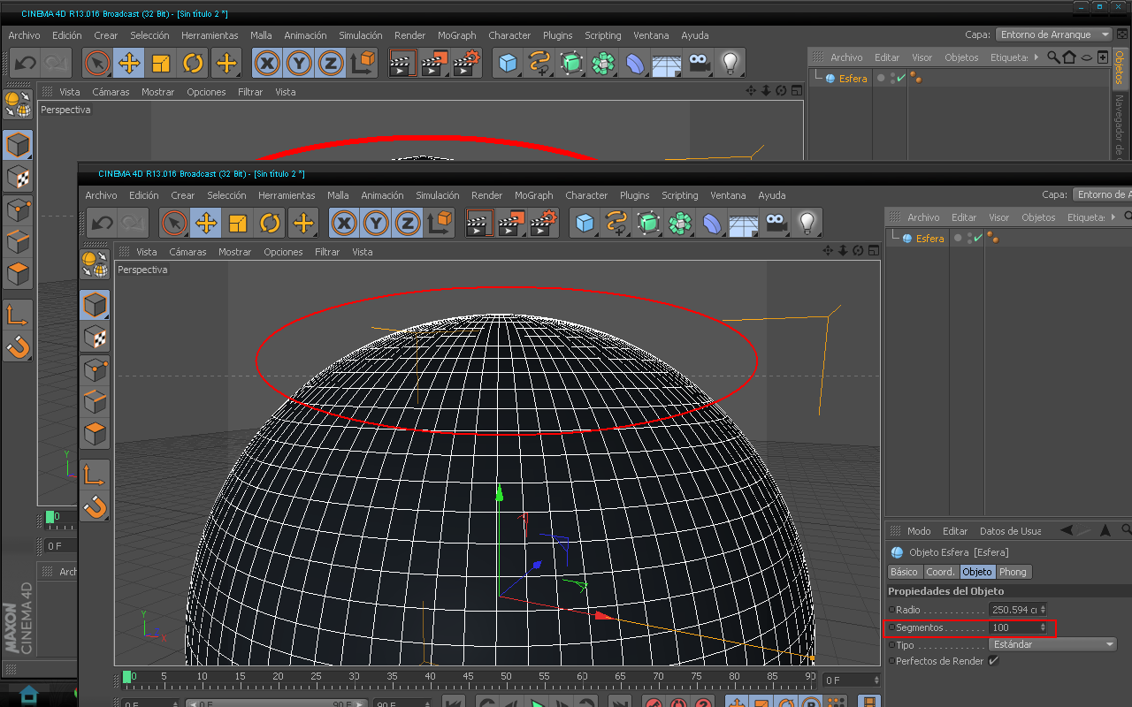This screenshot has width=1132, height=707.
Task: Click Undo in front window toolbar
Action: 103,223
